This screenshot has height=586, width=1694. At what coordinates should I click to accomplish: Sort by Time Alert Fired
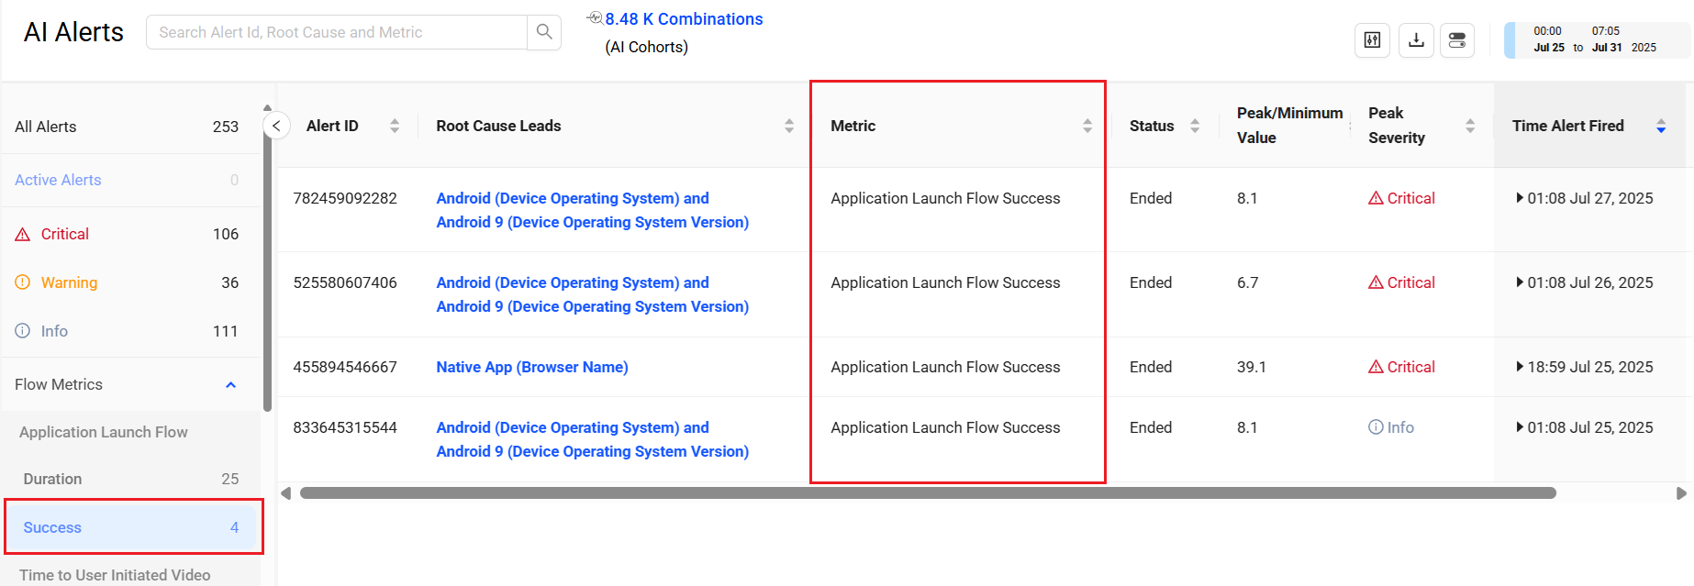pyautogui.click(x=1661, y=126)
